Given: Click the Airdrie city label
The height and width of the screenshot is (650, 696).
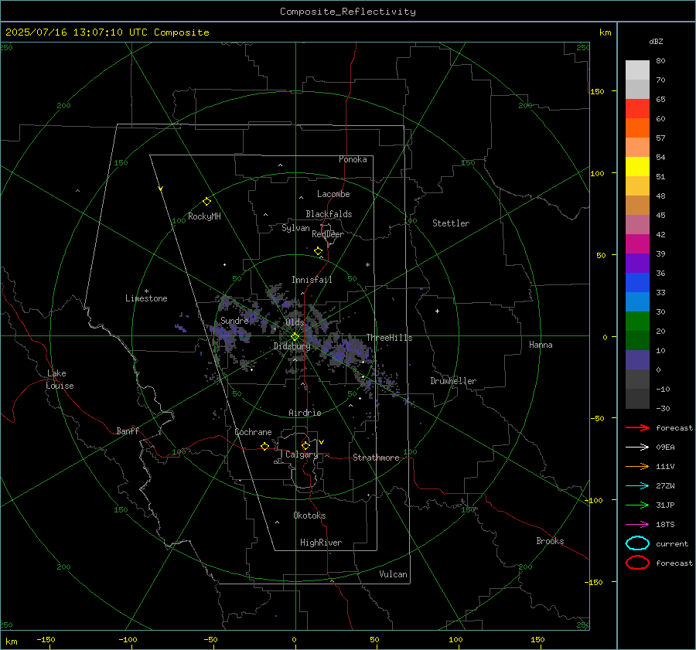Looking at the screenshot, I should 305,413.
